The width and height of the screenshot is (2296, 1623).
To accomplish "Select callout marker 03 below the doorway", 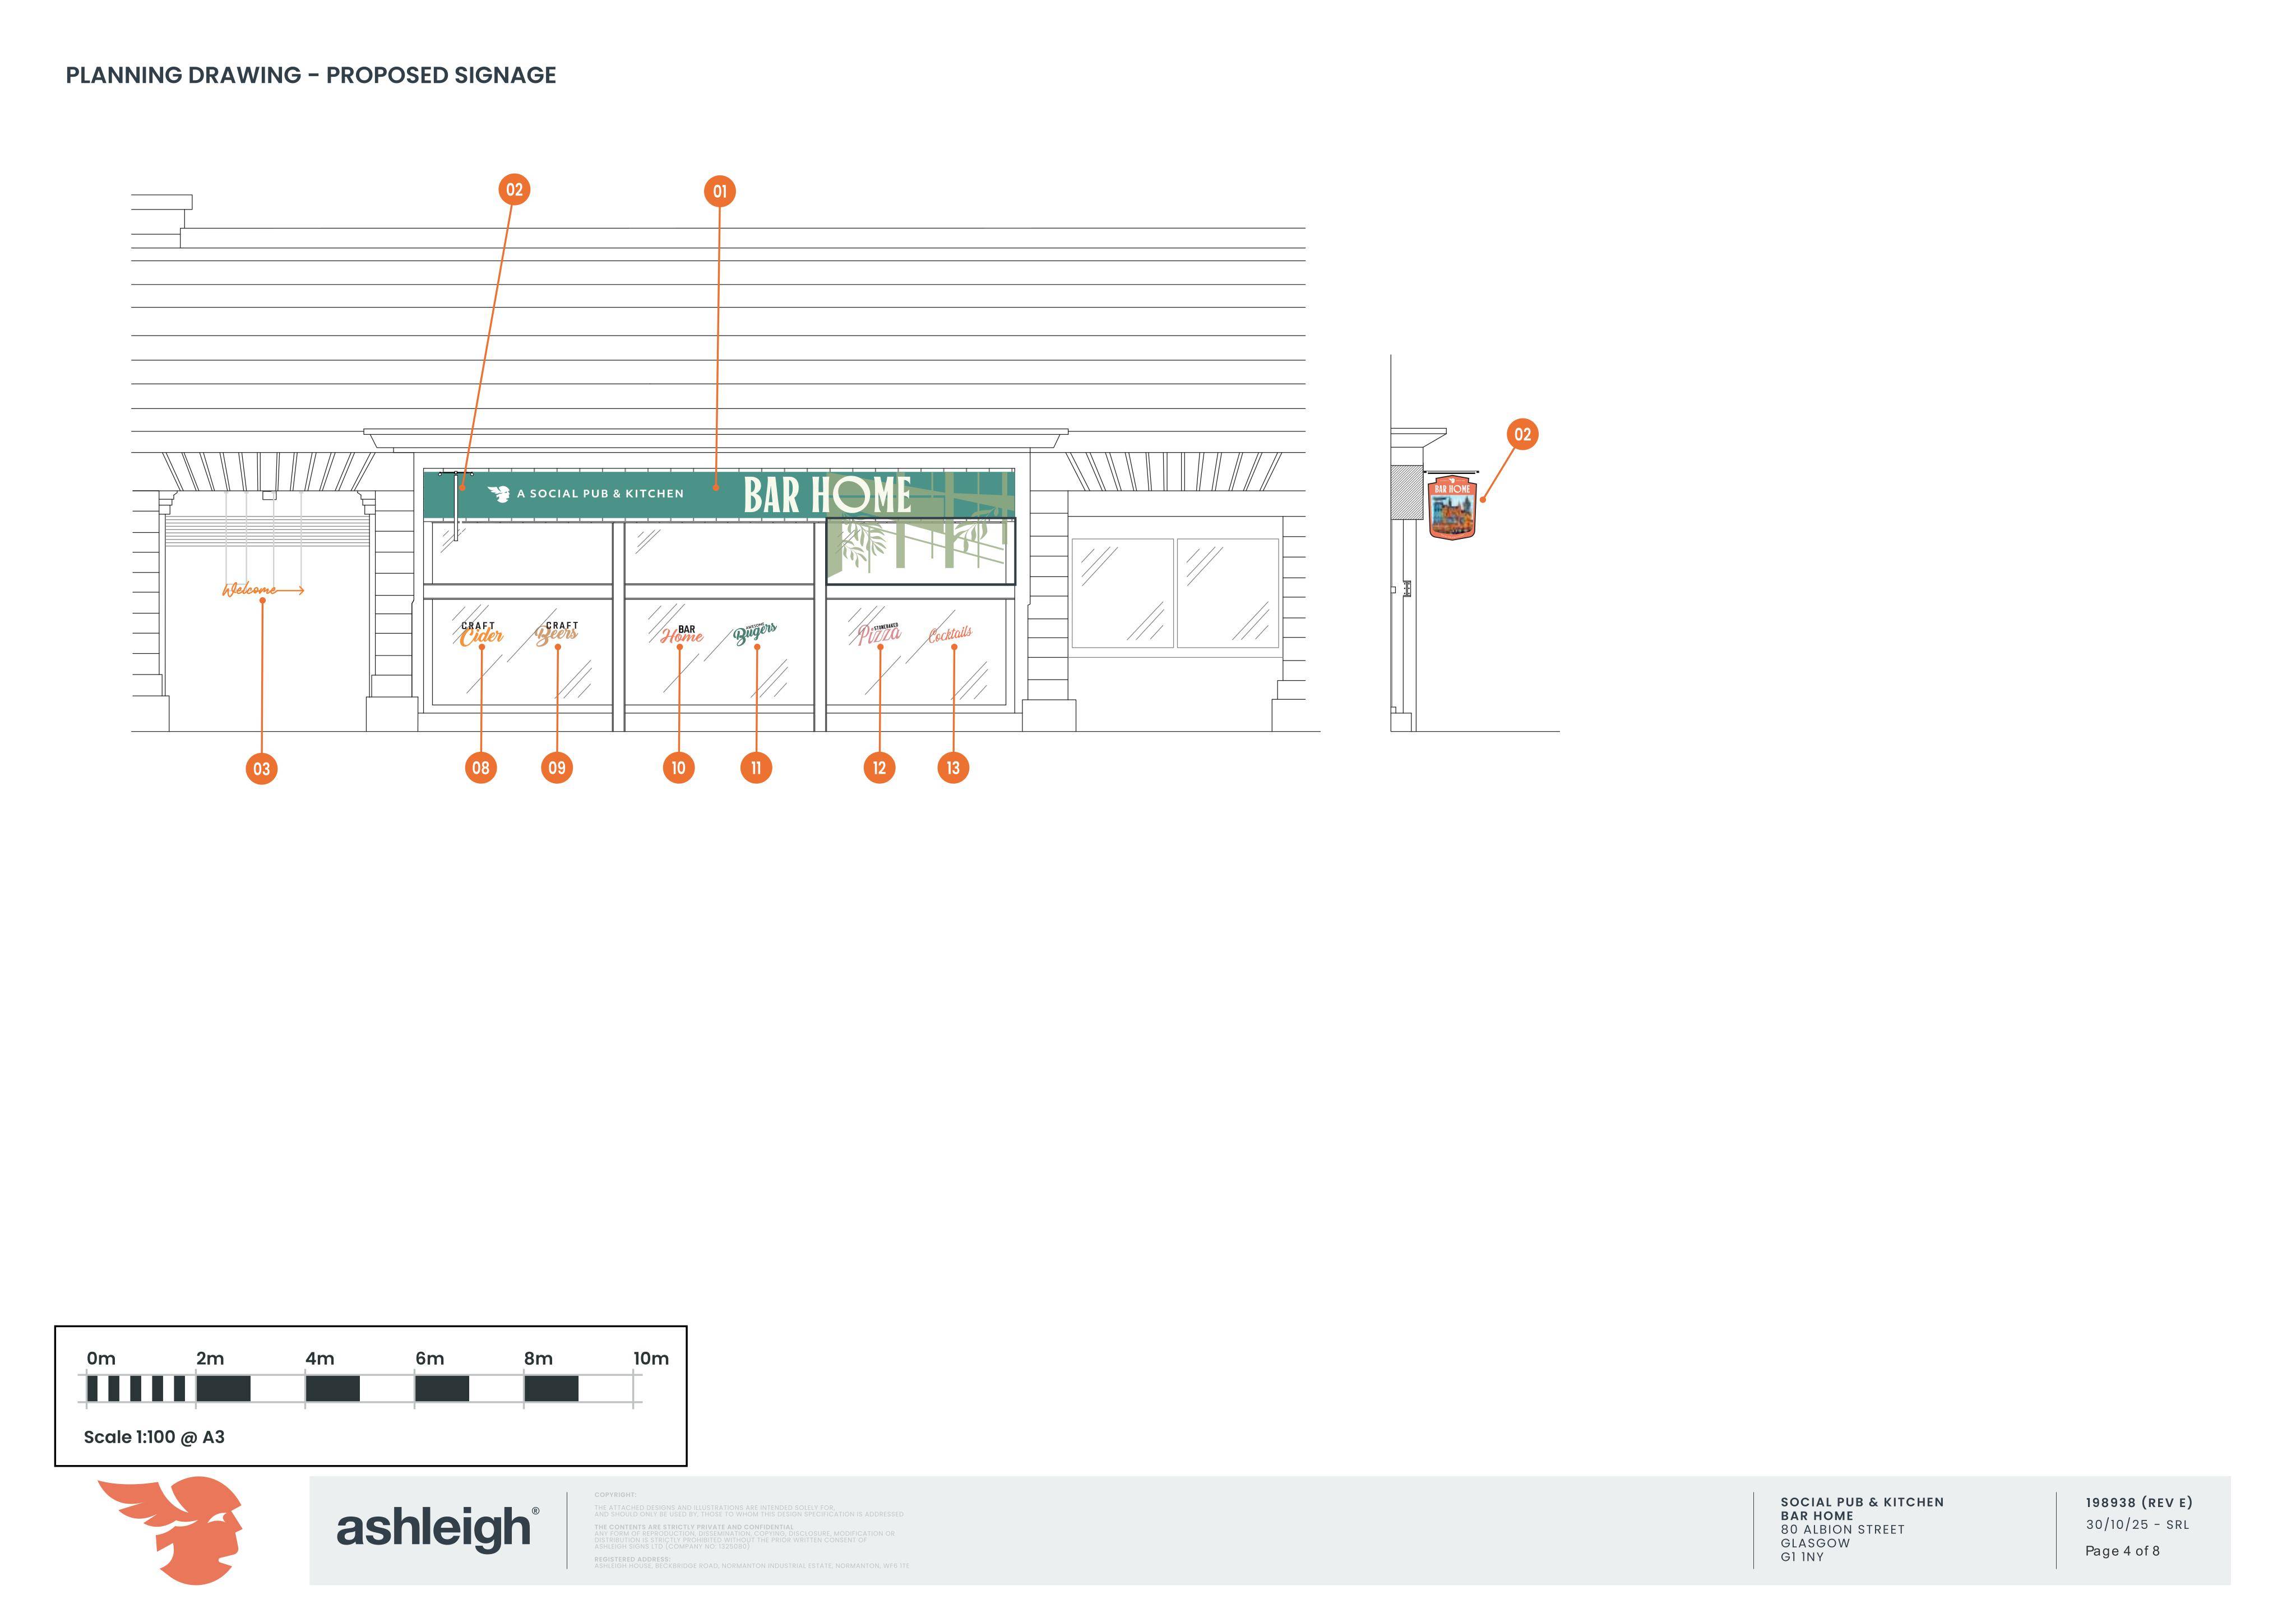I will click(x=261, y=769).
